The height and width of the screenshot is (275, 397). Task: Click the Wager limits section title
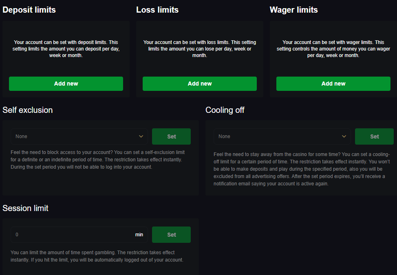pyautogui.click(x=293, y=10)
